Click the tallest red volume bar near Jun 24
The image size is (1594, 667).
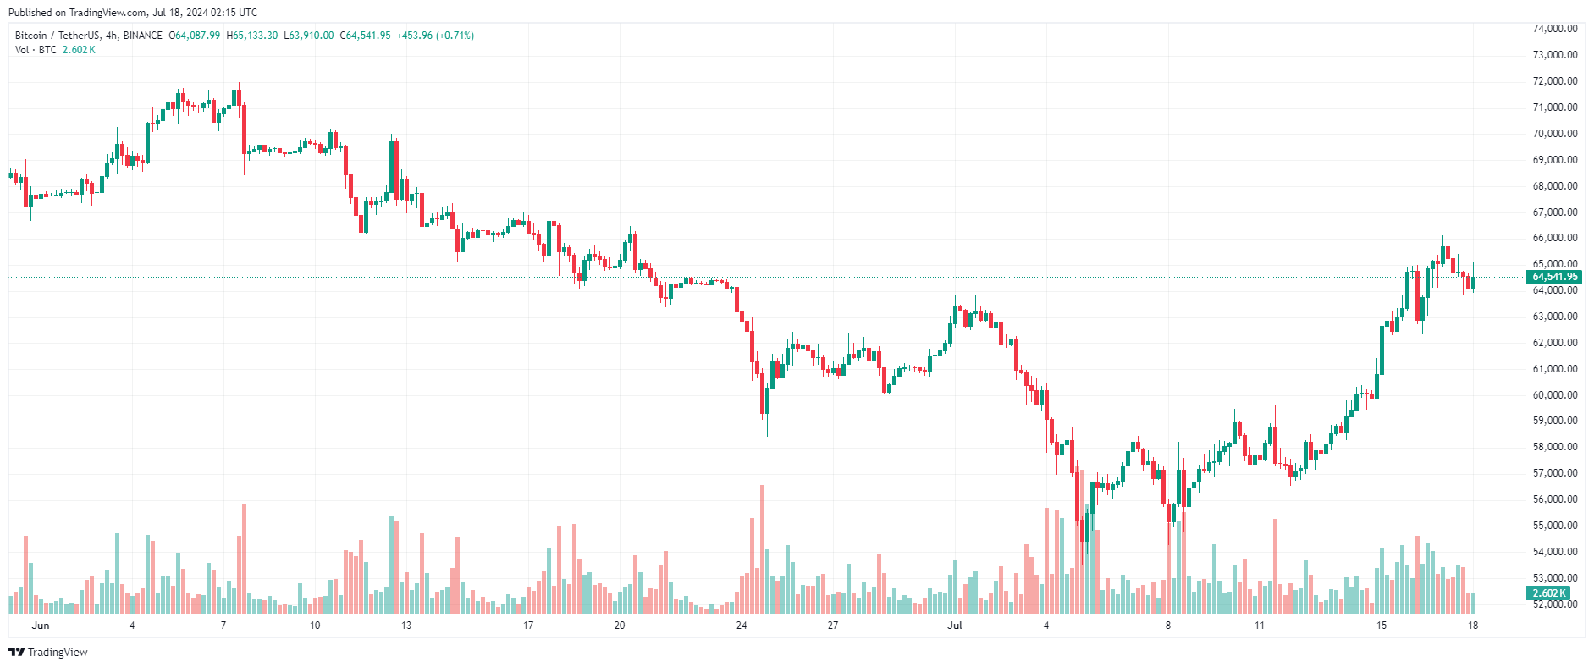(762, 548)
